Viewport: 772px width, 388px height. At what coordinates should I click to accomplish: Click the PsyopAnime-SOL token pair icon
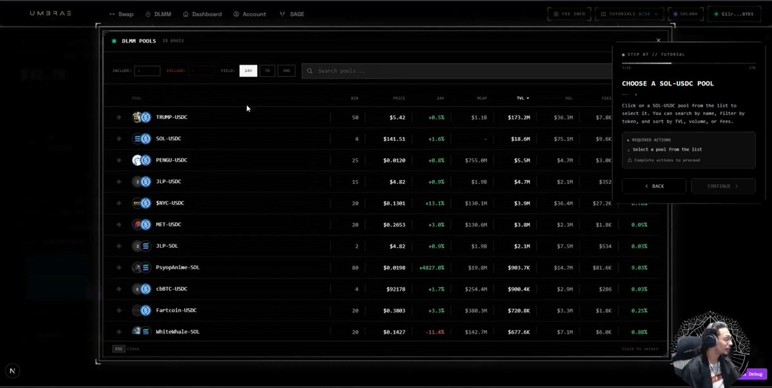click(x=141, y=268)
